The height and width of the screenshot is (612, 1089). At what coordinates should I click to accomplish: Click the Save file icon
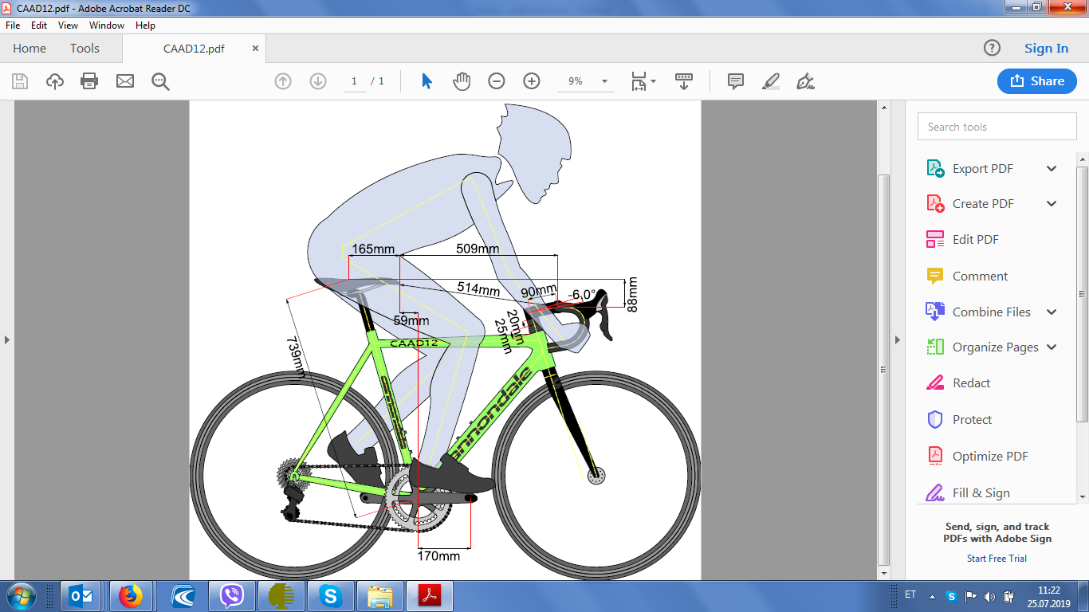click(x=20, y=81)
